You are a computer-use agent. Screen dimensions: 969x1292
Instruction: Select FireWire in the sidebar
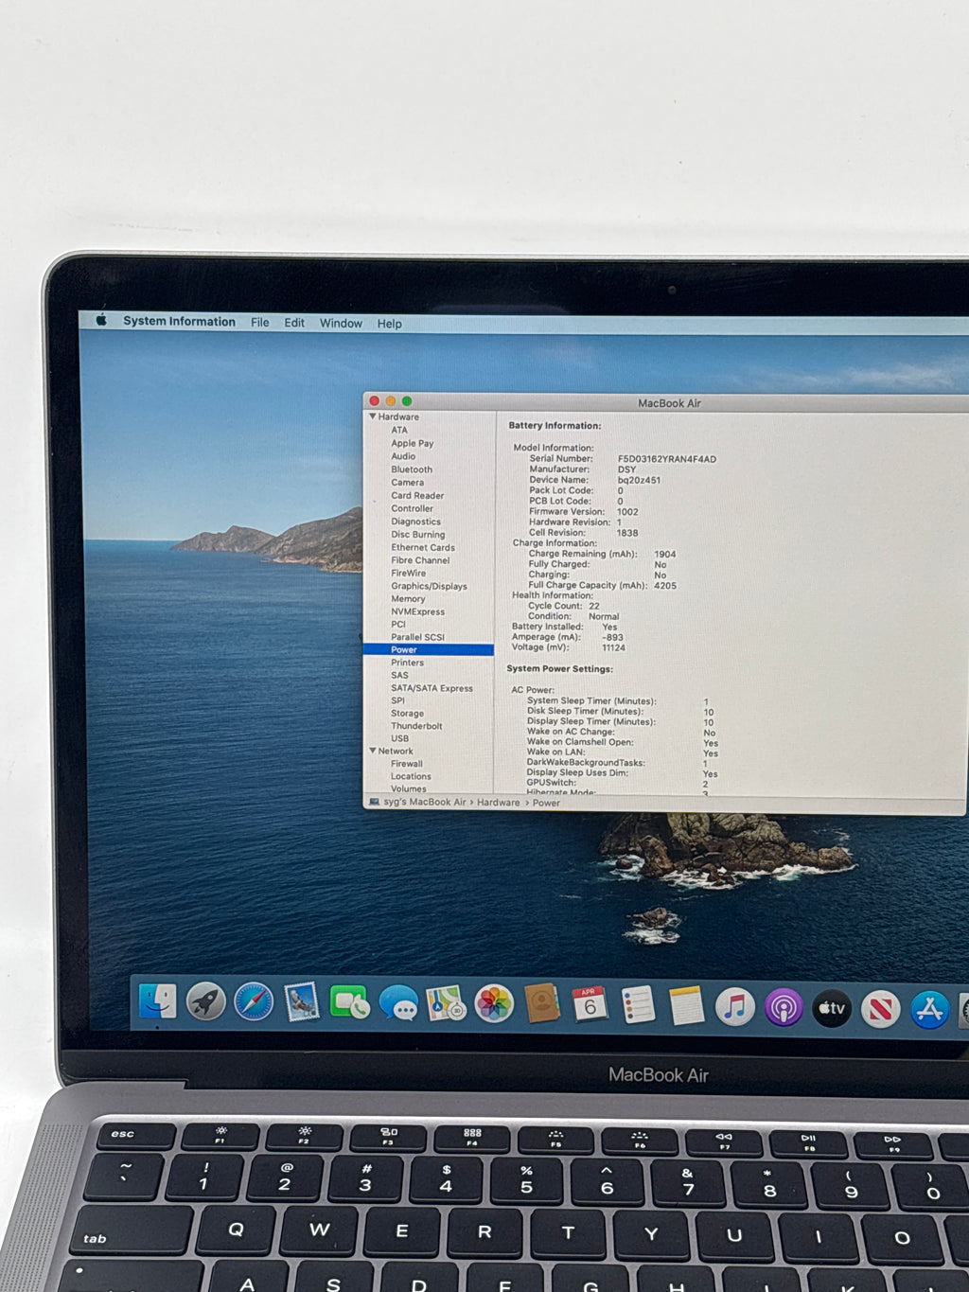click(409, 573)
